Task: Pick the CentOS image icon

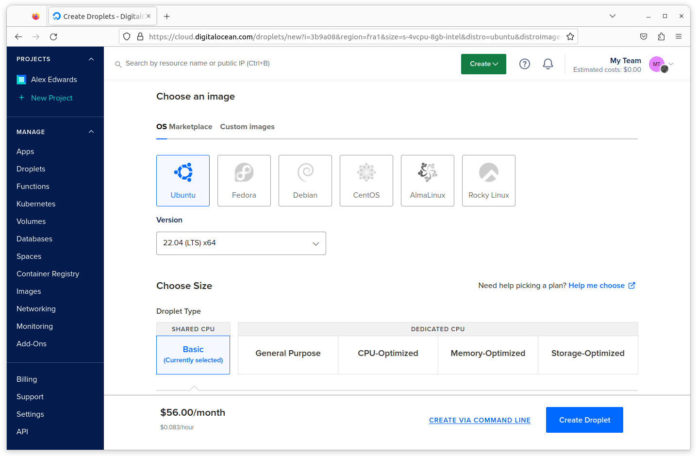Action: (366, 173)
